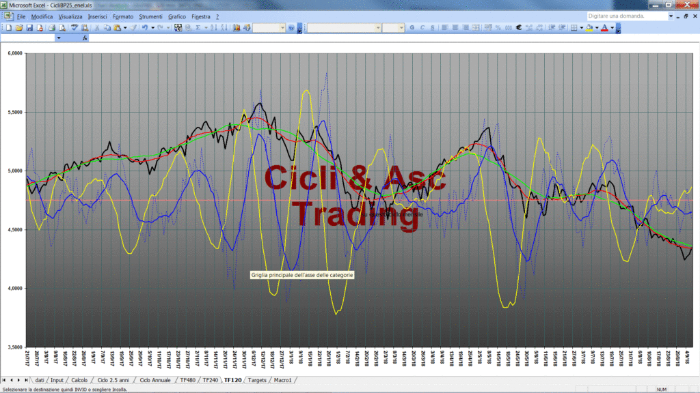
Task: Open the Modifica menu
Action: tap(42, 16)
